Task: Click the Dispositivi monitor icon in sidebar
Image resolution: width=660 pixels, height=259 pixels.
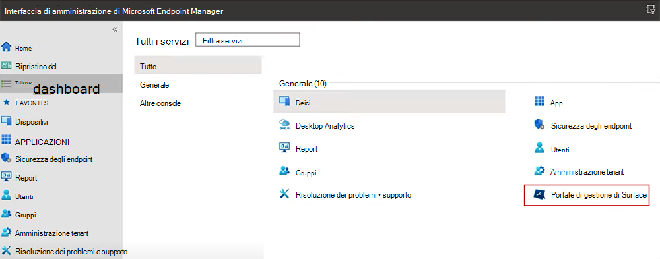Action: pyautogui.click(x=7, y=121)
